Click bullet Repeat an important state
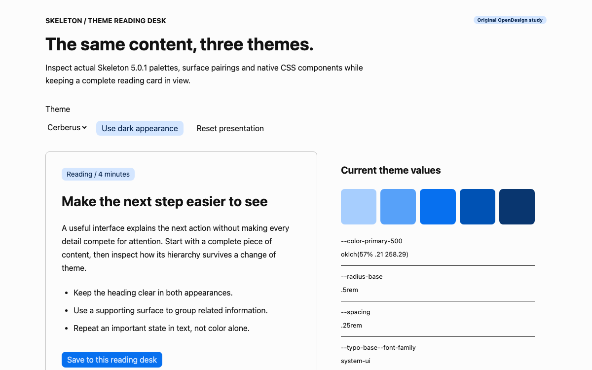The height and width of the screenshot is (370, 592). point(161,328)
